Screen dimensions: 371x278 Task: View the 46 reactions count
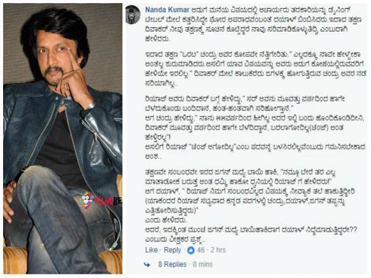200,250
